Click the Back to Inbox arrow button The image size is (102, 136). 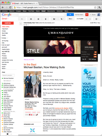point(22,19)
